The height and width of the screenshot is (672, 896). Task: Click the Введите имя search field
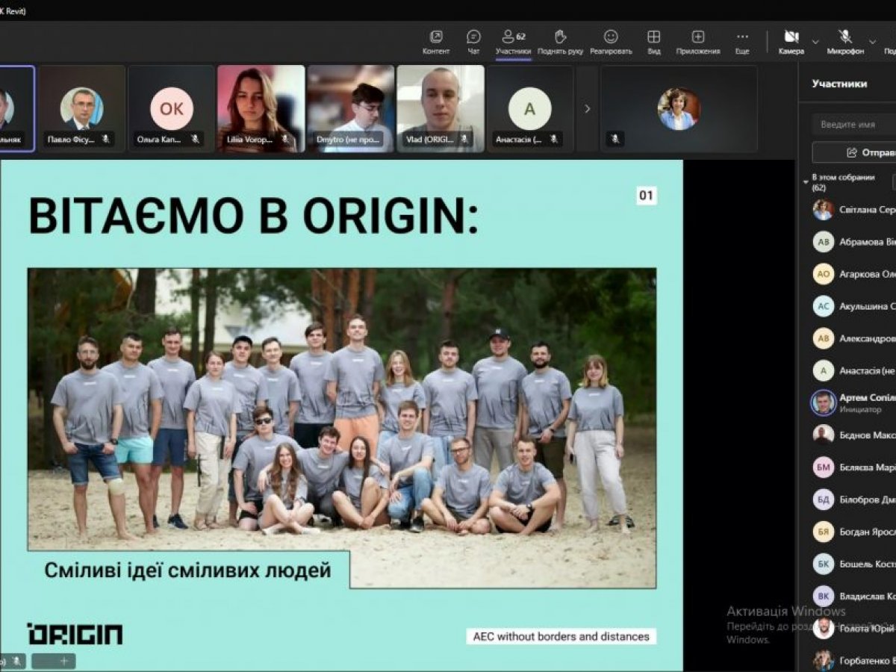(853, 125)
